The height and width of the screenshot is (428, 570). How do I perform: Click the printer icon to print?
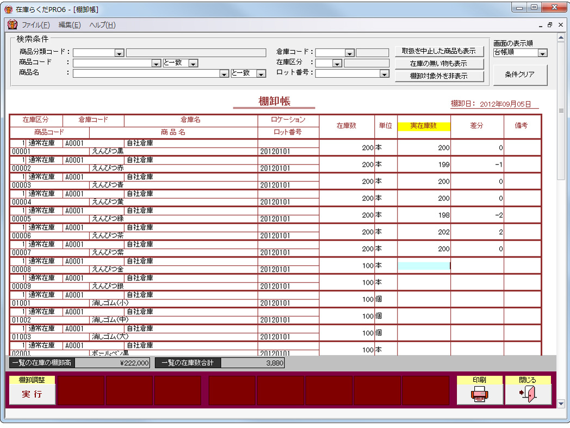tap(480, 394)
